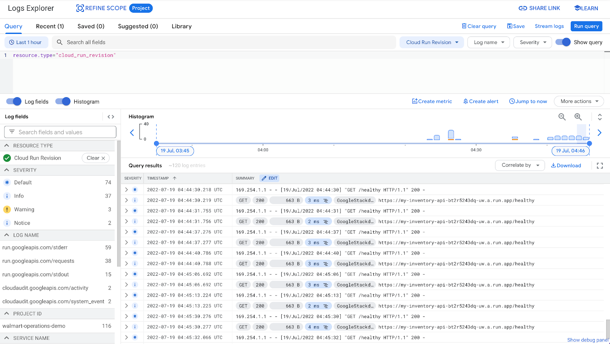Image resolution: width=610 pixels, height=344 pixels.
Task: Click the 19 Jul, 04:46 time label
Action: (x=570, y=151)
